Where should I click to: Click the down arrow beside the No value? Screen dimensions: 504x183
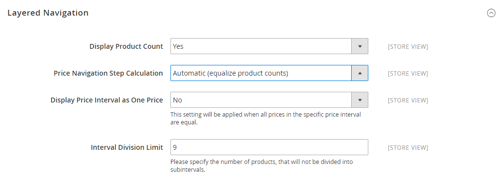point(360,100)
